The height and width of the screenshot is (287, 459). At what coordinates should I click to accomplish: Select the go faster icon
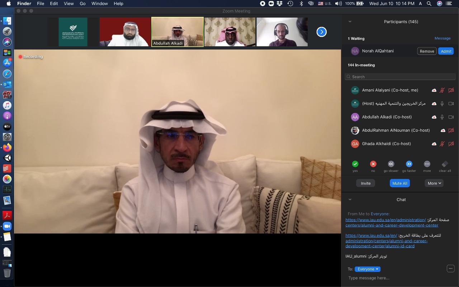pos(409,164)
